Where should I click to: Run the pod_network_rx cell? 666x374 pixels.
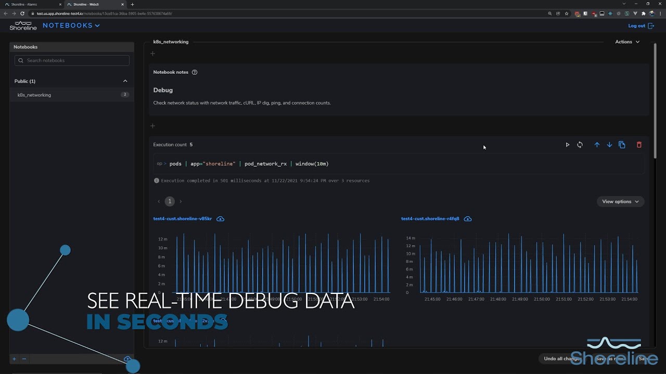[x=567, y=145]
